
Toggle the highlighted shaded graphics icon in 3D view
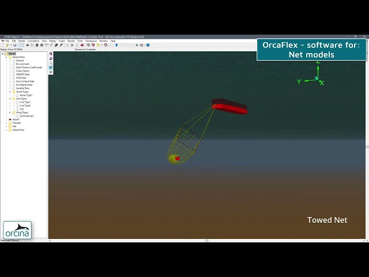coord(51,68)
